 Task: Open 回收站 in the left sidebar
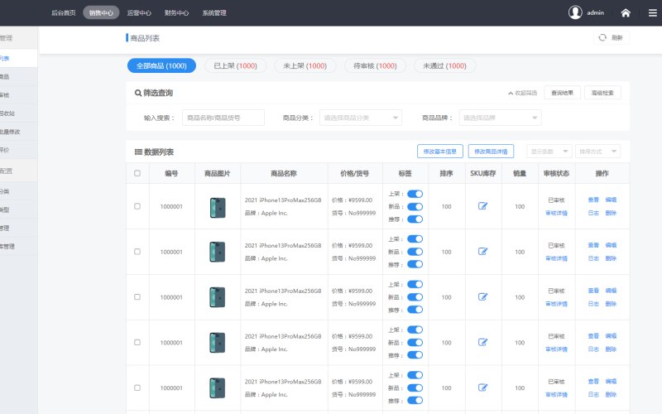pyautogui.click(x=7, y=113)
